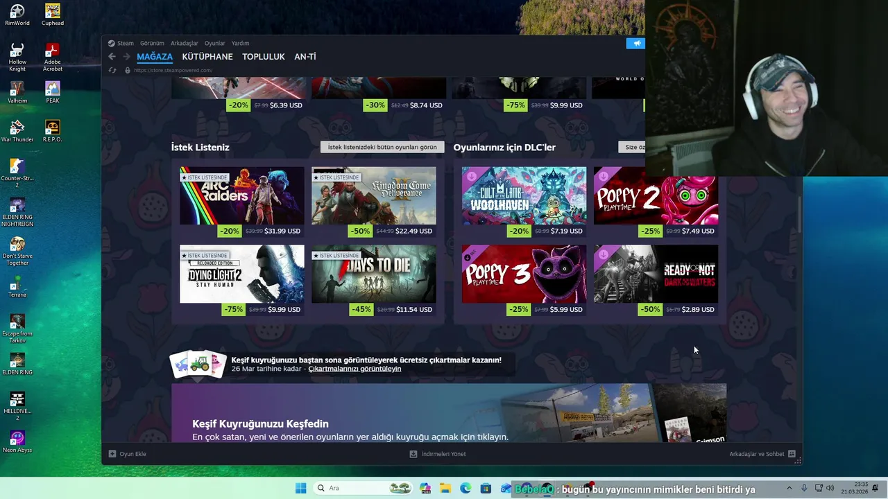Open File Explorer from the taskbar
Viewport: 888px width, 499px height.
tap(445, 488)
